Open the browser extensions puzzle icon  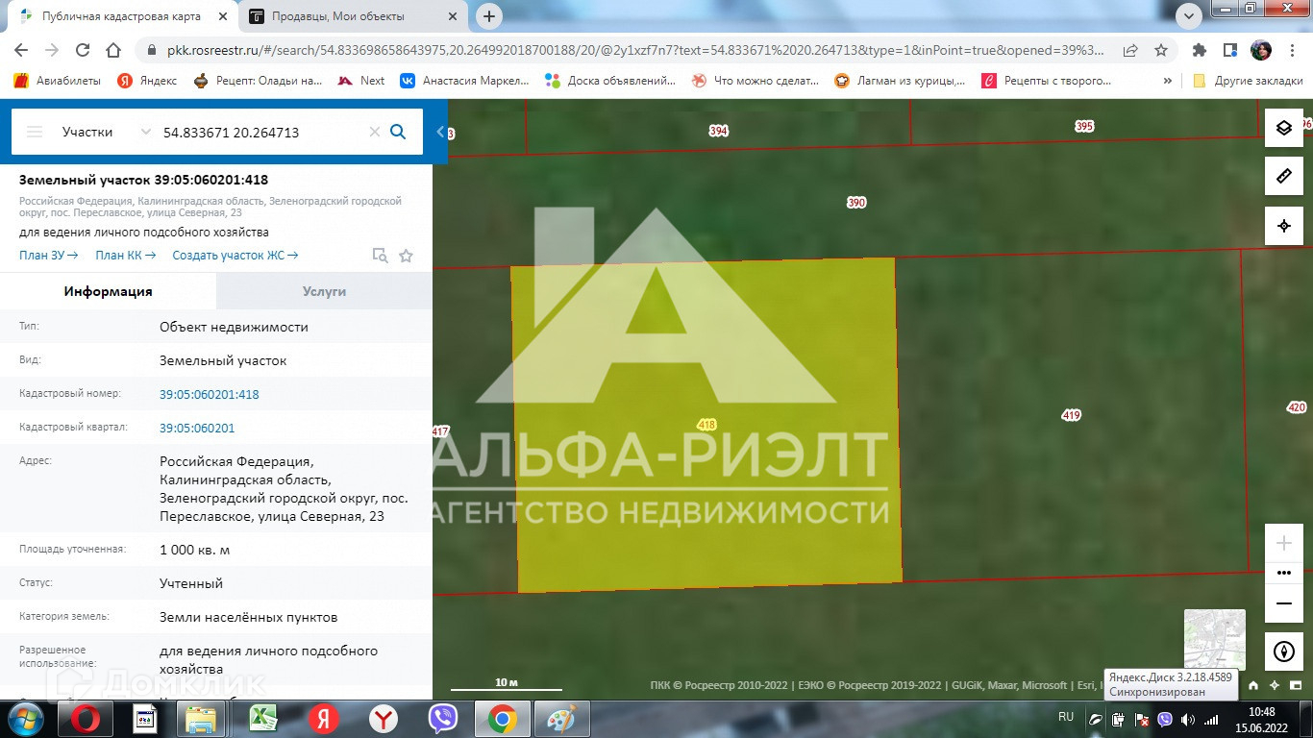tap(1200, 50)
